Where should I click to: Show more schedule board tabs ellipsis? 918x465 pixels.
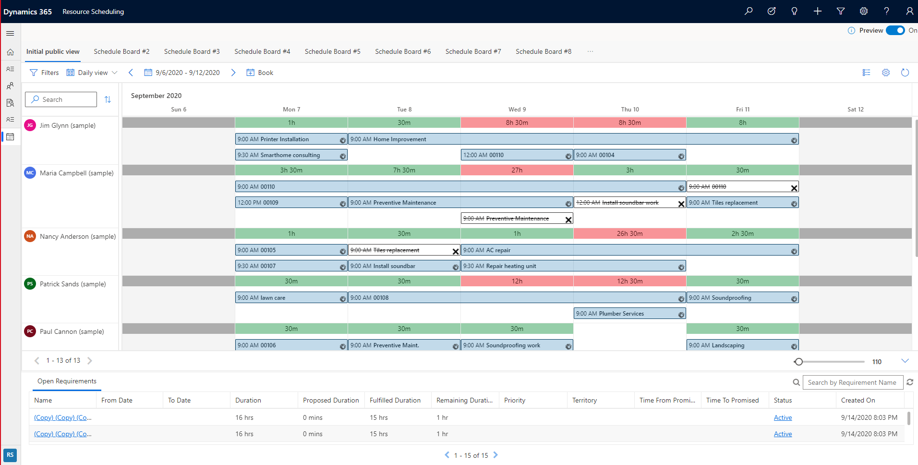pyautogui.click(x=590, y=51)
